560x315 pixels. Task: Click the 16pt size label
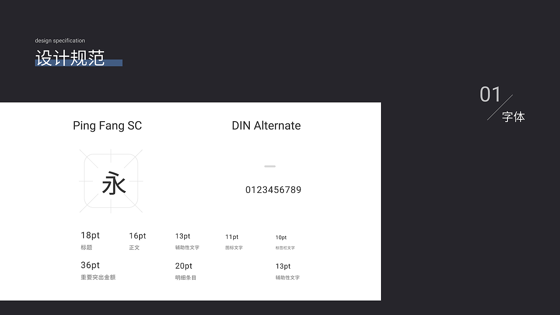[x=137, y=236]
